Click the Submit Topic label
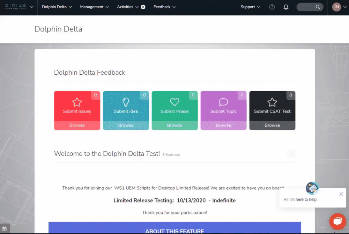Viewport: 349px width, 234px height. click(x=223, y=111)
